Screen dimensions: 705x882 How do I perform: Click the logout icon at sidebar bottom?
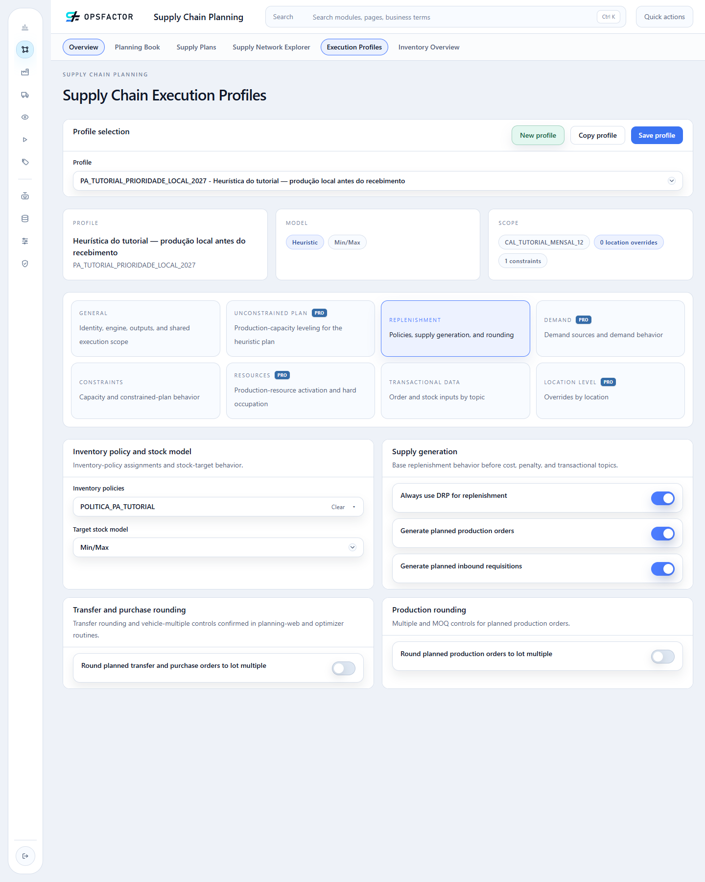point(25,856)
